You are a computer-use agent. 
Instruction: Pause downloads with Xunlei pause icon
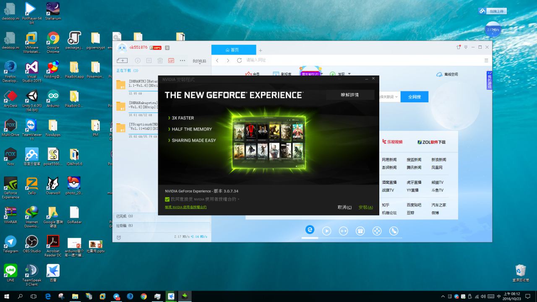149,60
